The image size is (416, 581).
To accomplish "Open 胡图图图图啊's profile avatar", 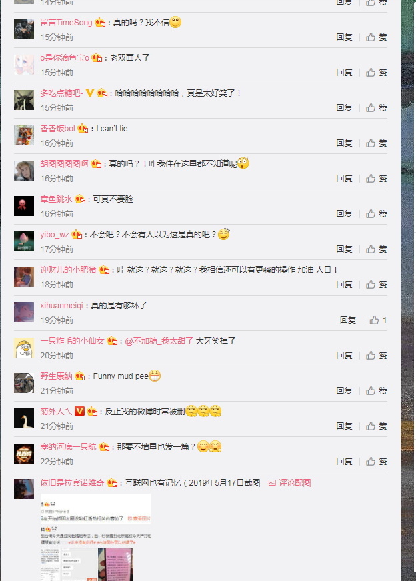I will 24,171.
